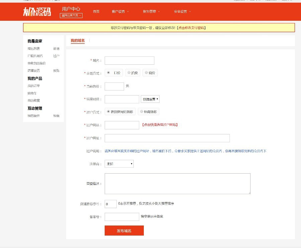Click into the 简要描述 text area
Image resolution: width=301 pixels, height=248 pixels.
178,184
